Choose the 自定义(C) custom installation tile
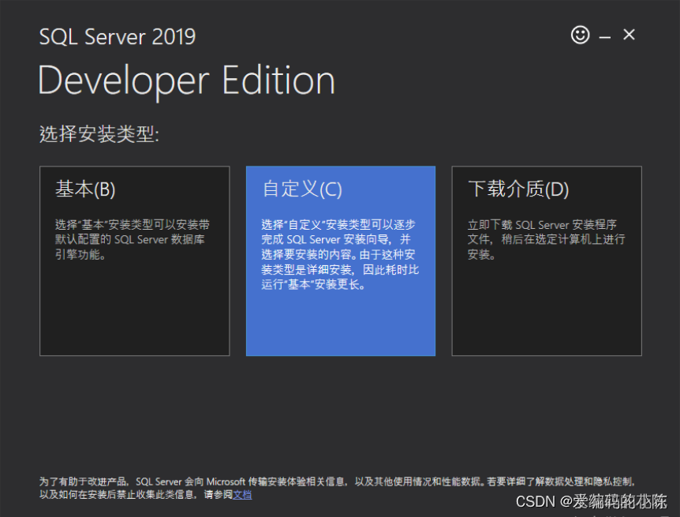 341,261
